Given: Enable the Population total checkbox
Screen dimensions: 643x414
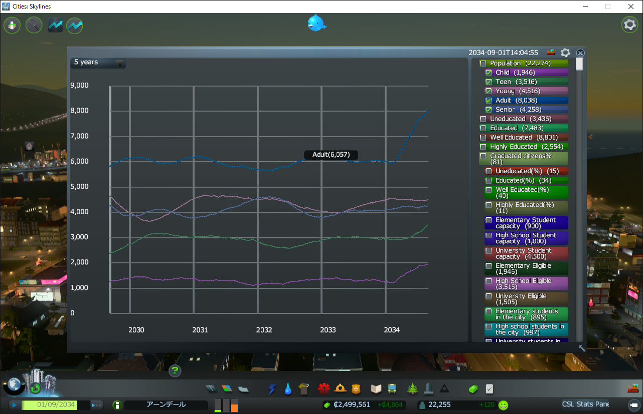Looking at the screenshot, I should pyautogui.click(x=483, y=64).
